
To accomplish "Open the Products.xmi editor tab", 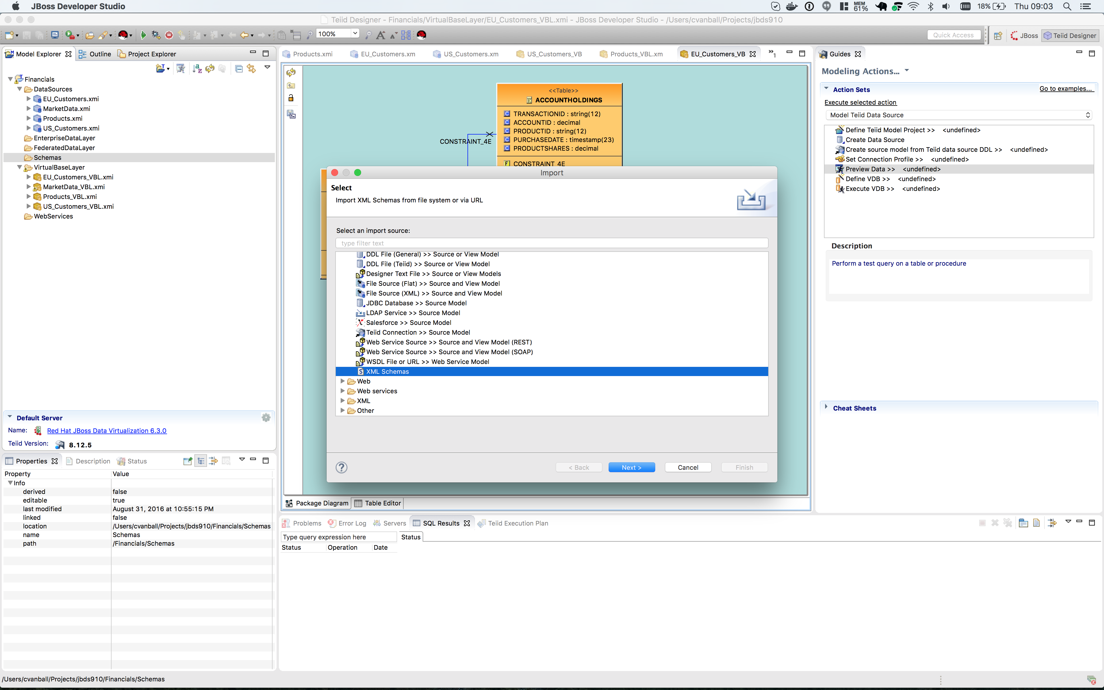I will coord(313,54).
